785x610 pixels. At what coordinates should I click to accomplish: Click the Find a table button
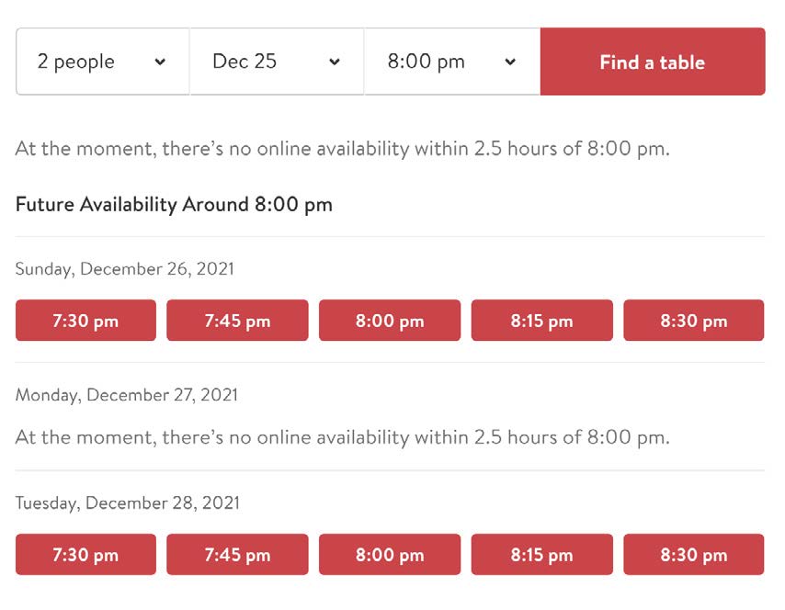(653, 62)
